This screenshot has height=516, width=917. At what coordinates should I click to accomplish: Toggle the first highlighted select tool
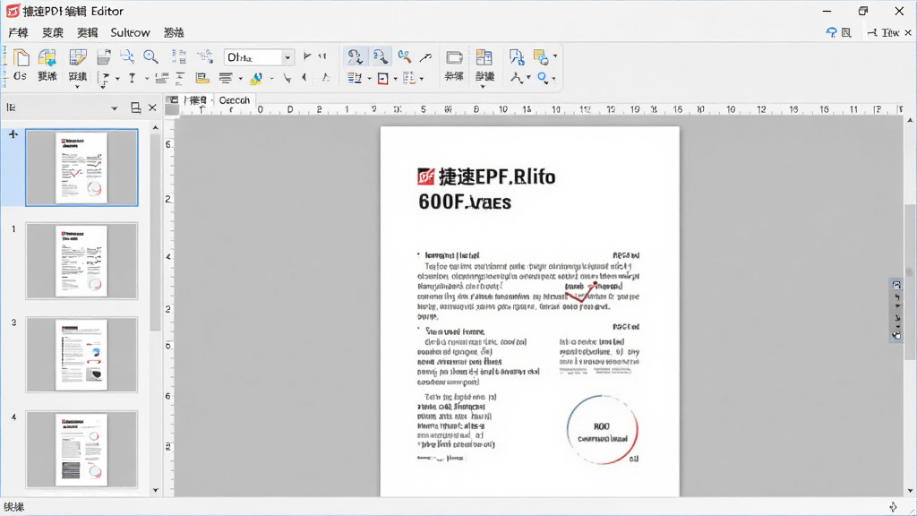click(x=355, y=56)
